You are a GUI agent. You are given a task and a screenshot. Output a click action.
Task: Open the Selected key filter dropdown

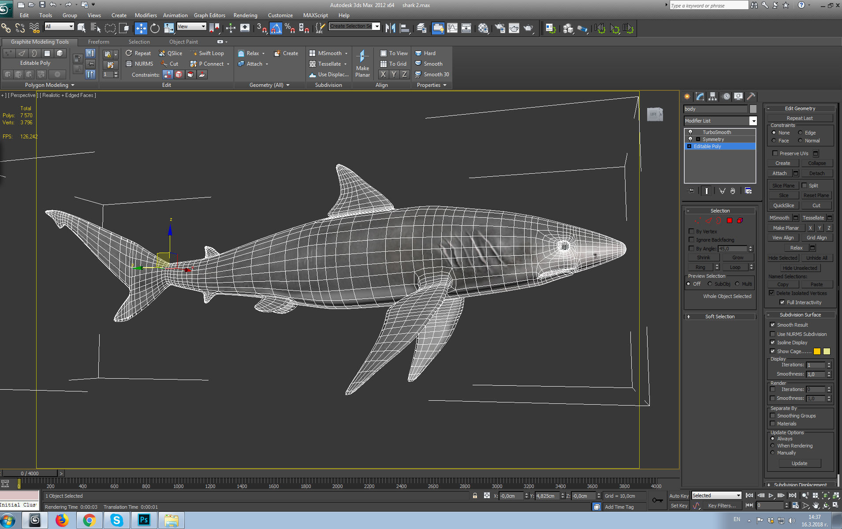pos(716,495)
